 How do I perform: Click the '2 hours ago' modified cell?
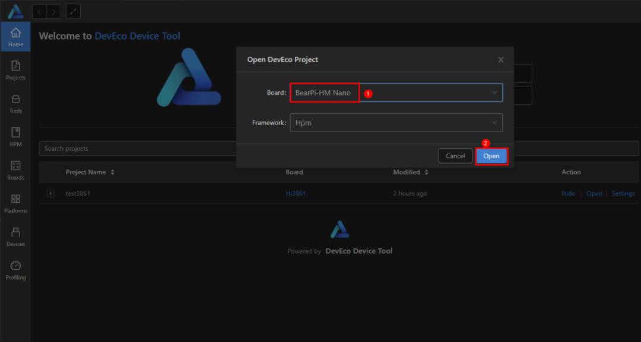[x=410, y=193]
